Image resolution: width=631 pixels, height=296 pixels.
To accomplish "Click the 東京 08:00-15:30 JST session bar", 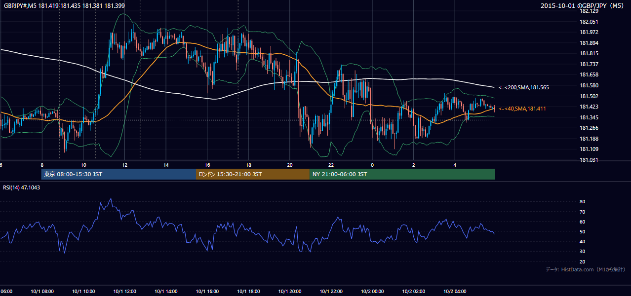I will click(x=118, y=174).
